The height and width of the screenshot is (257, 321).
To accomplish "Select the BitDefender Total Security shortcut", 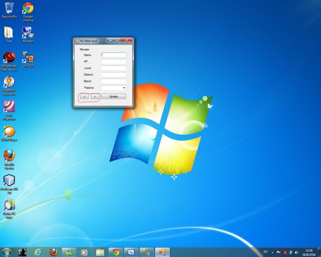I will (x=9, y=61).
